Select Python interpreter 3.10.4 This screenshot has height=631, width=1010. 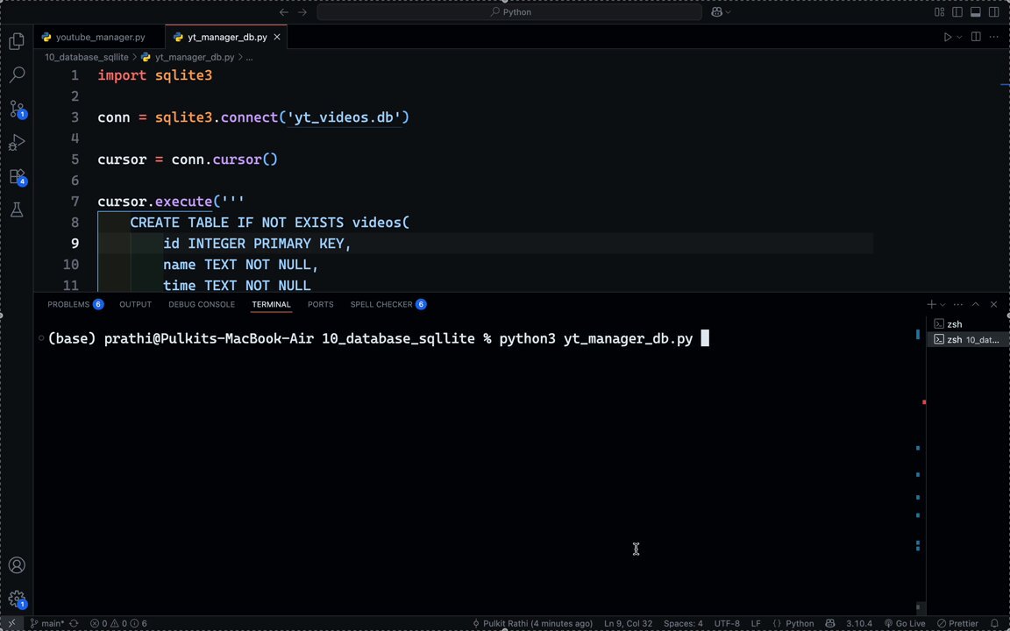tap(858, 623)
